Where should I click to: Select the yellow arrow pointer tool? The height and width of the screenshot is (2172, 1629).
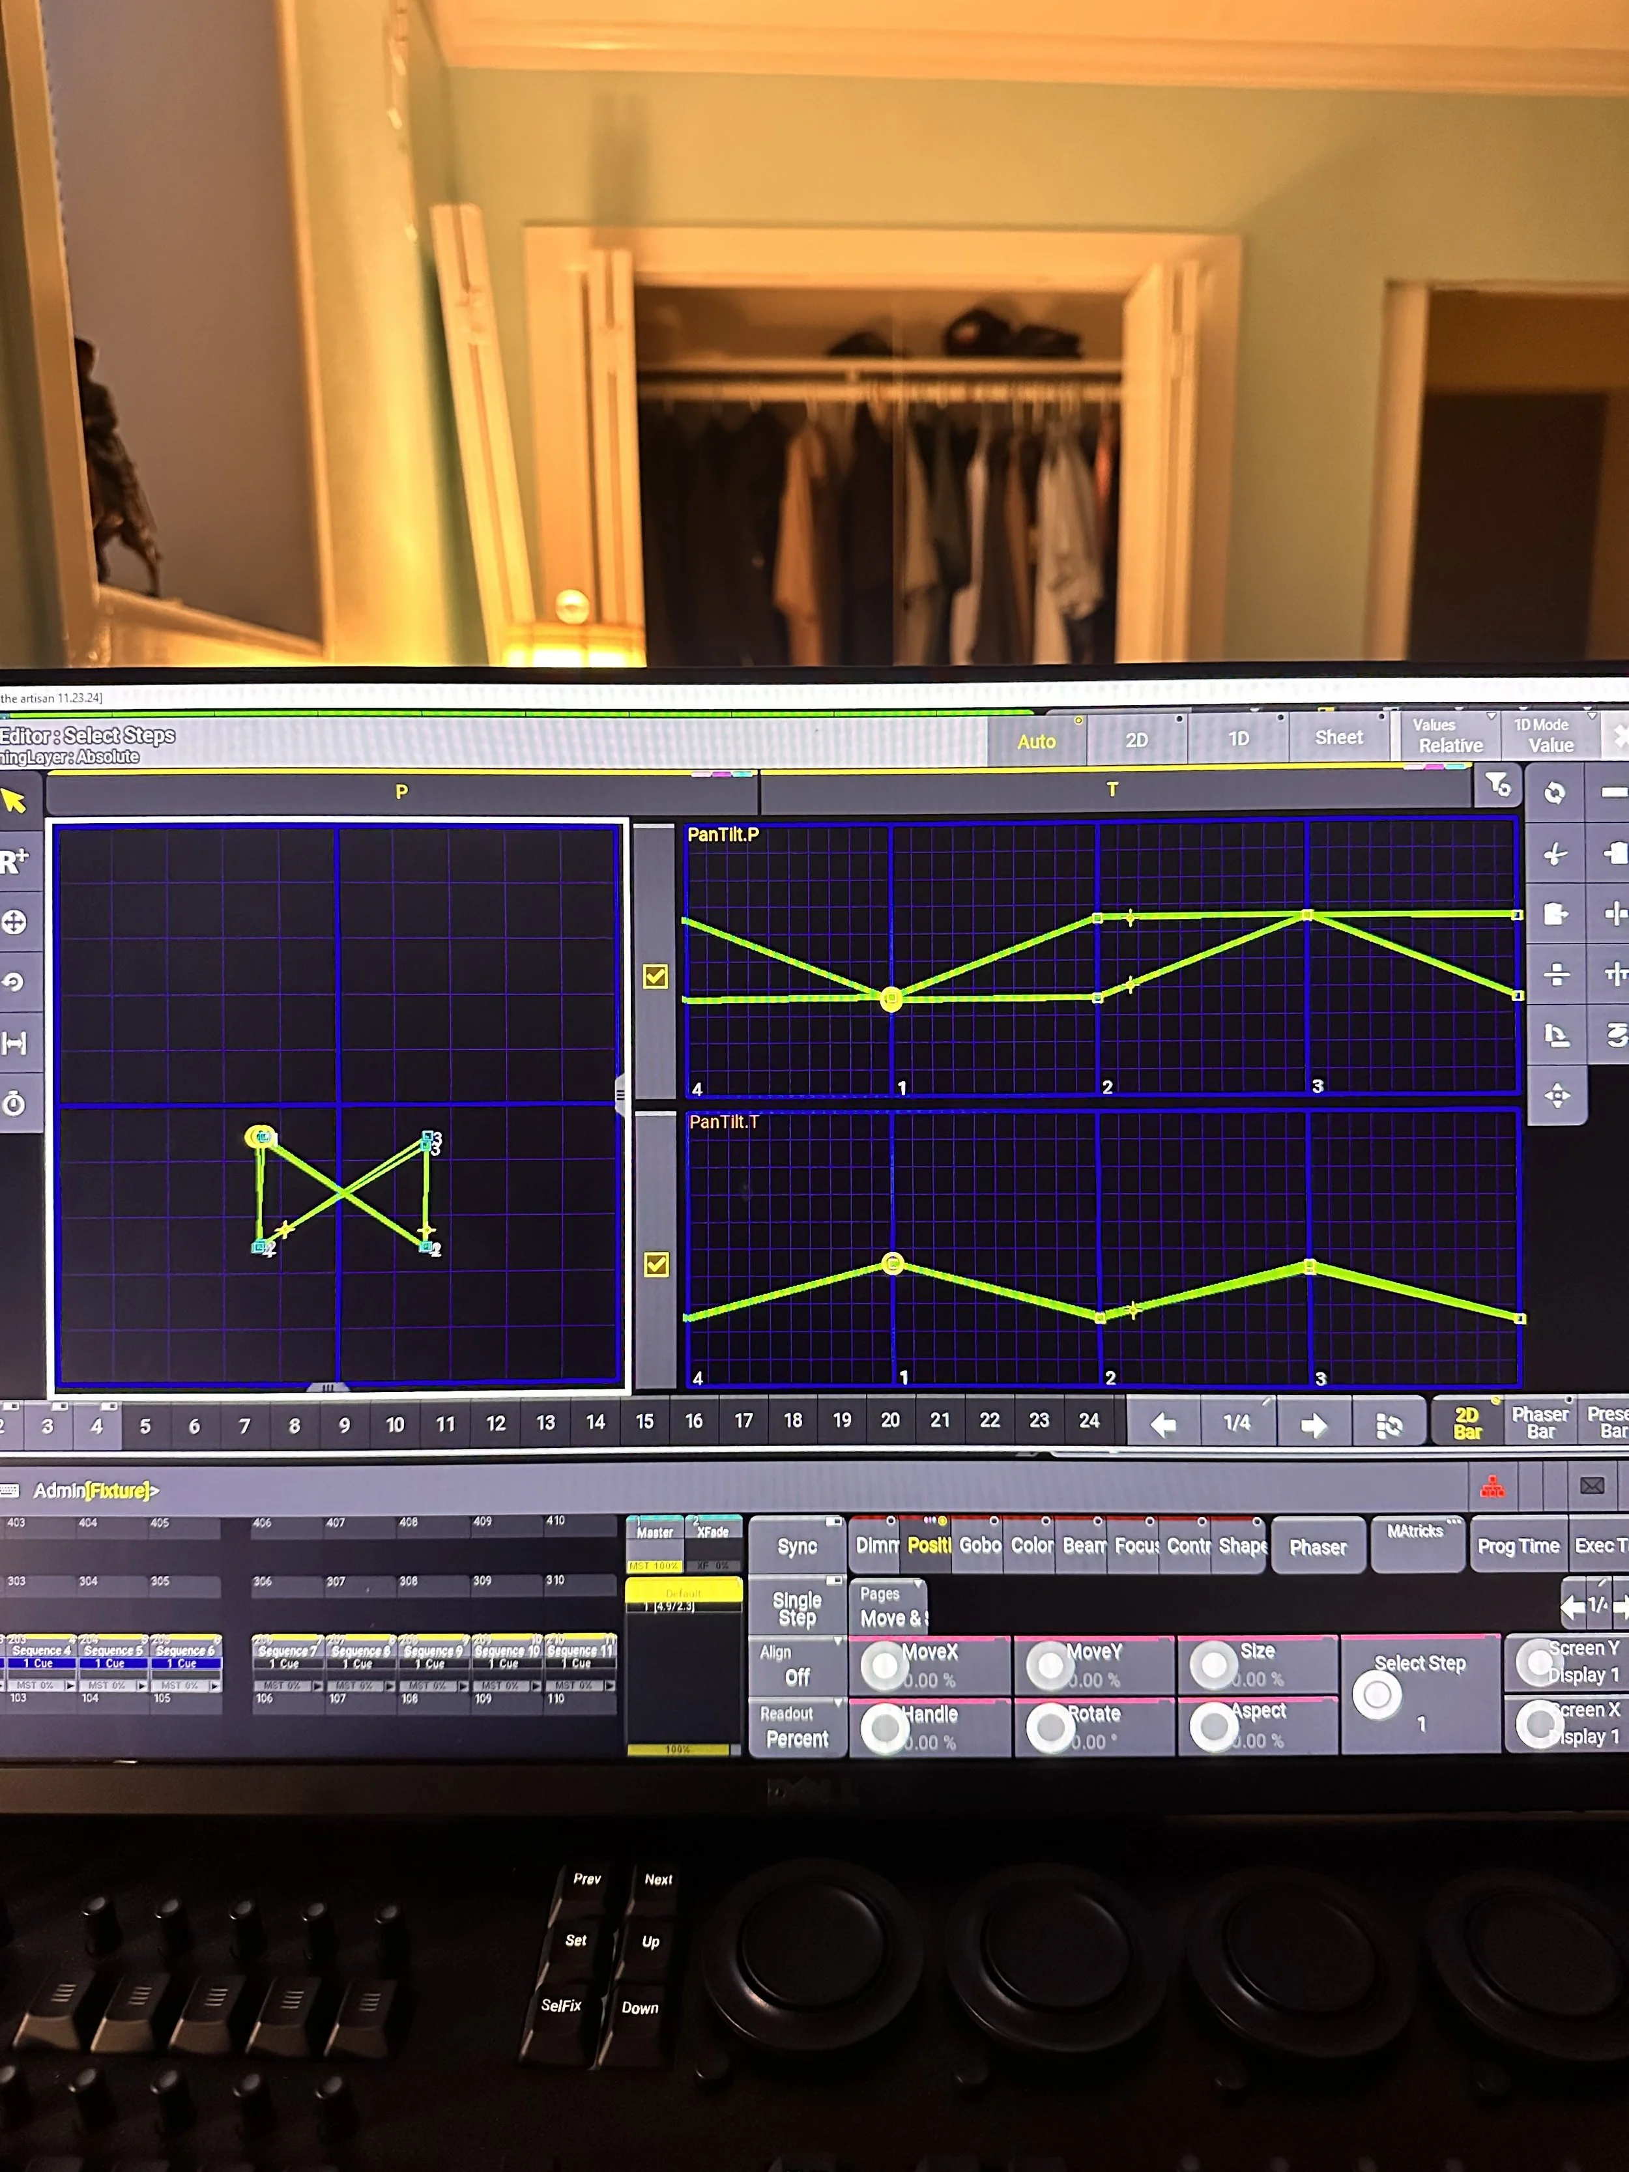tap(15, 802)
